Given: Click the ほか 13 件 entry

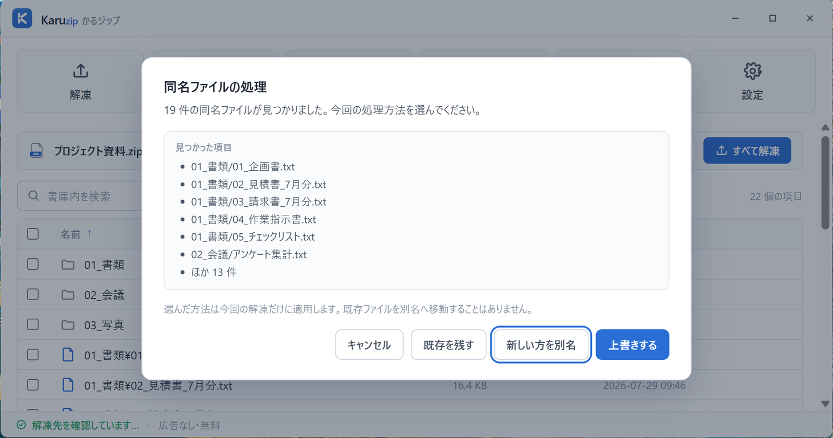Looking at the screenshot, I should click(213, 272).
